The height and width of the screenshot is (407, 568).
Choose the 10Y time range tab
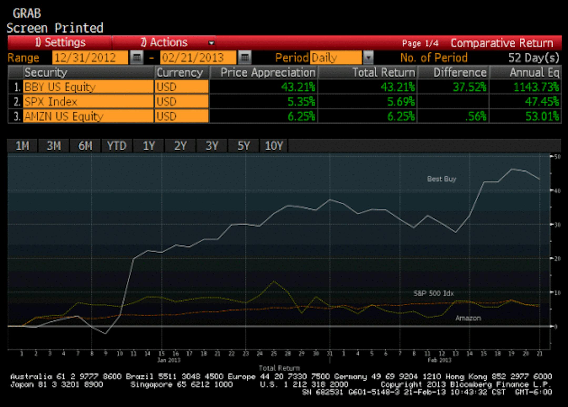[274, 146]
